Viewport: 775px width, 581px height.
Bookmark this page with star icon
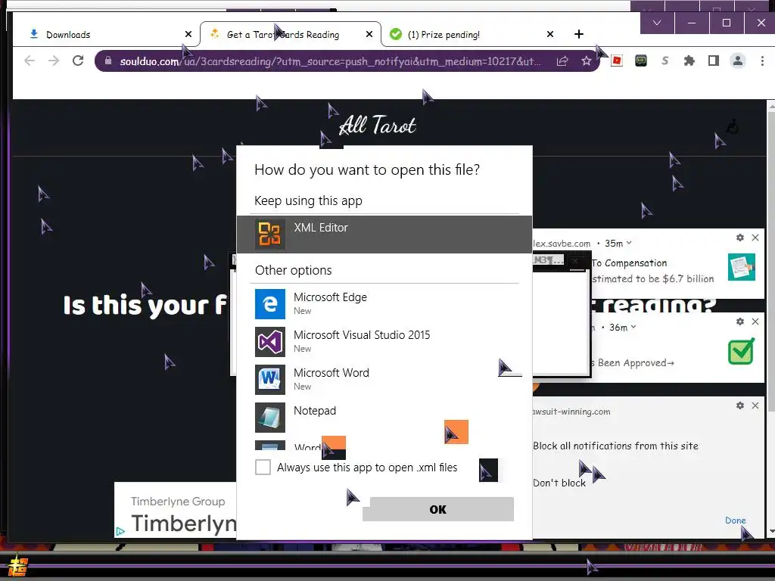(x=587, y=61)
